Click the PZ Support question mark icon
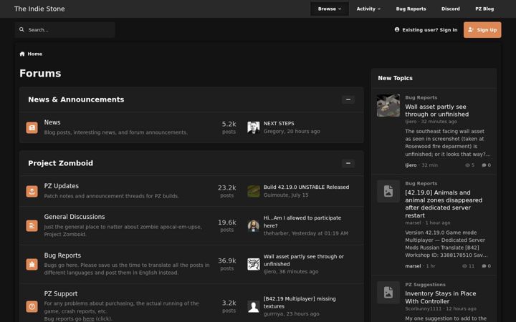Viewport: 516px width, 322px height. tap(32, 306)
